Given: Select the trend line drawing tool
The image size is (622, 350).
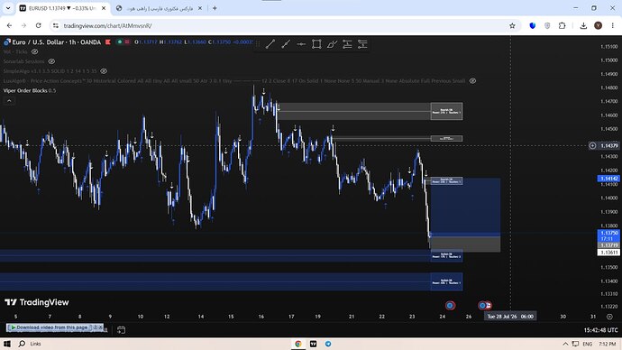Looking at the screenshot, I should (x=270, y=44).
